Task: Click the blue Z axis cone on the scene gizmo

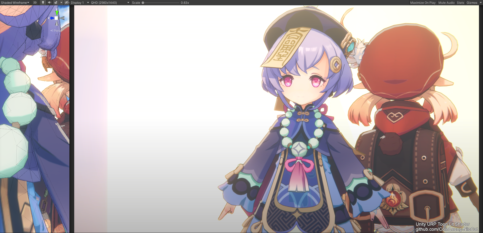Action: click(52, 18)
